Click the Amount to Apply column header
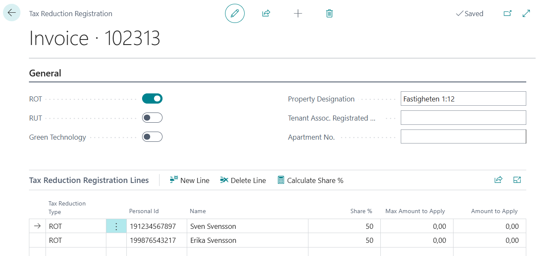Image resolution: width=542 pixels, height=256 pixels. [494, 211]
